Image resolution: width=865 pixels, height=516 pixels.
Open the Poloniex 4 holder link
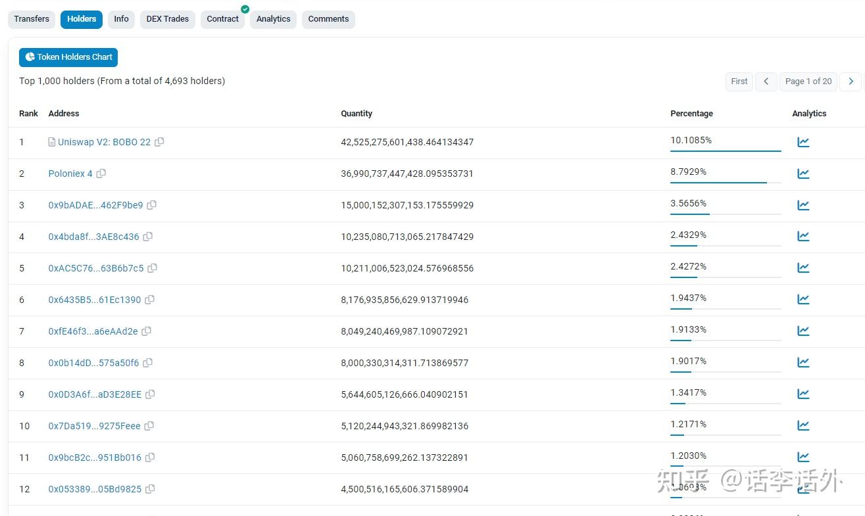tap(70, 174)
